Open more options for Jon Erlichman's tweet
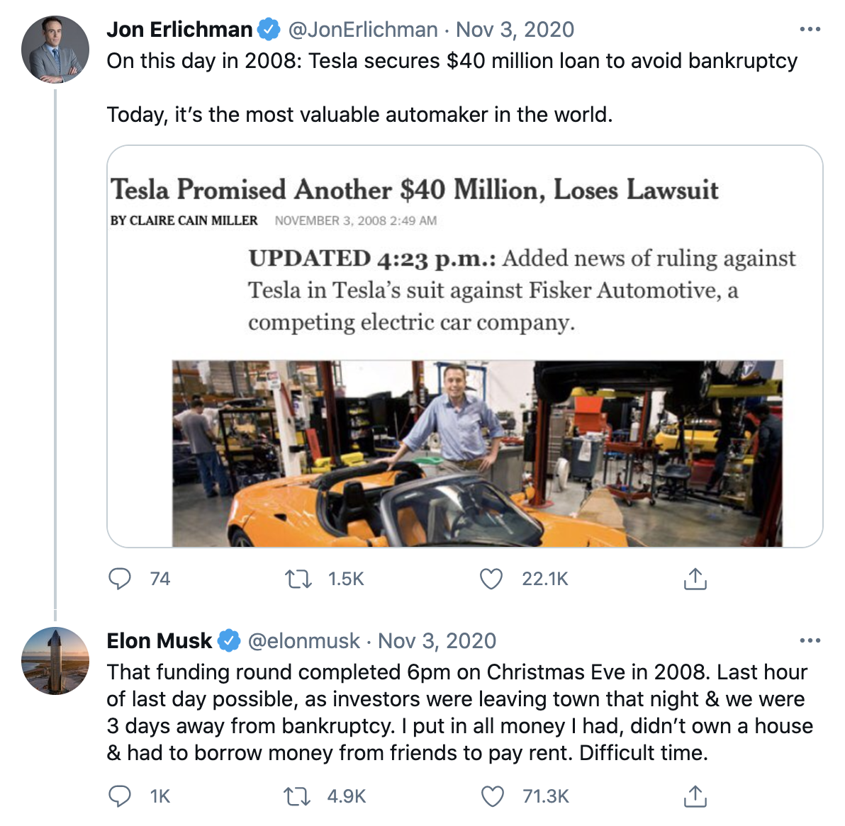Viewport: 845px width, 826px height. pos(810,30)
